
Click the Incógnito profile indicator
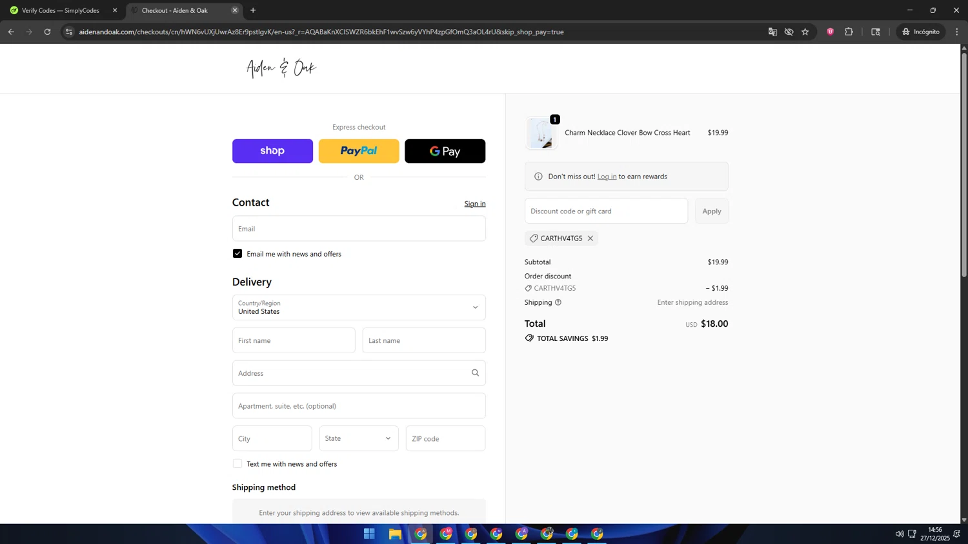point(921,32)
